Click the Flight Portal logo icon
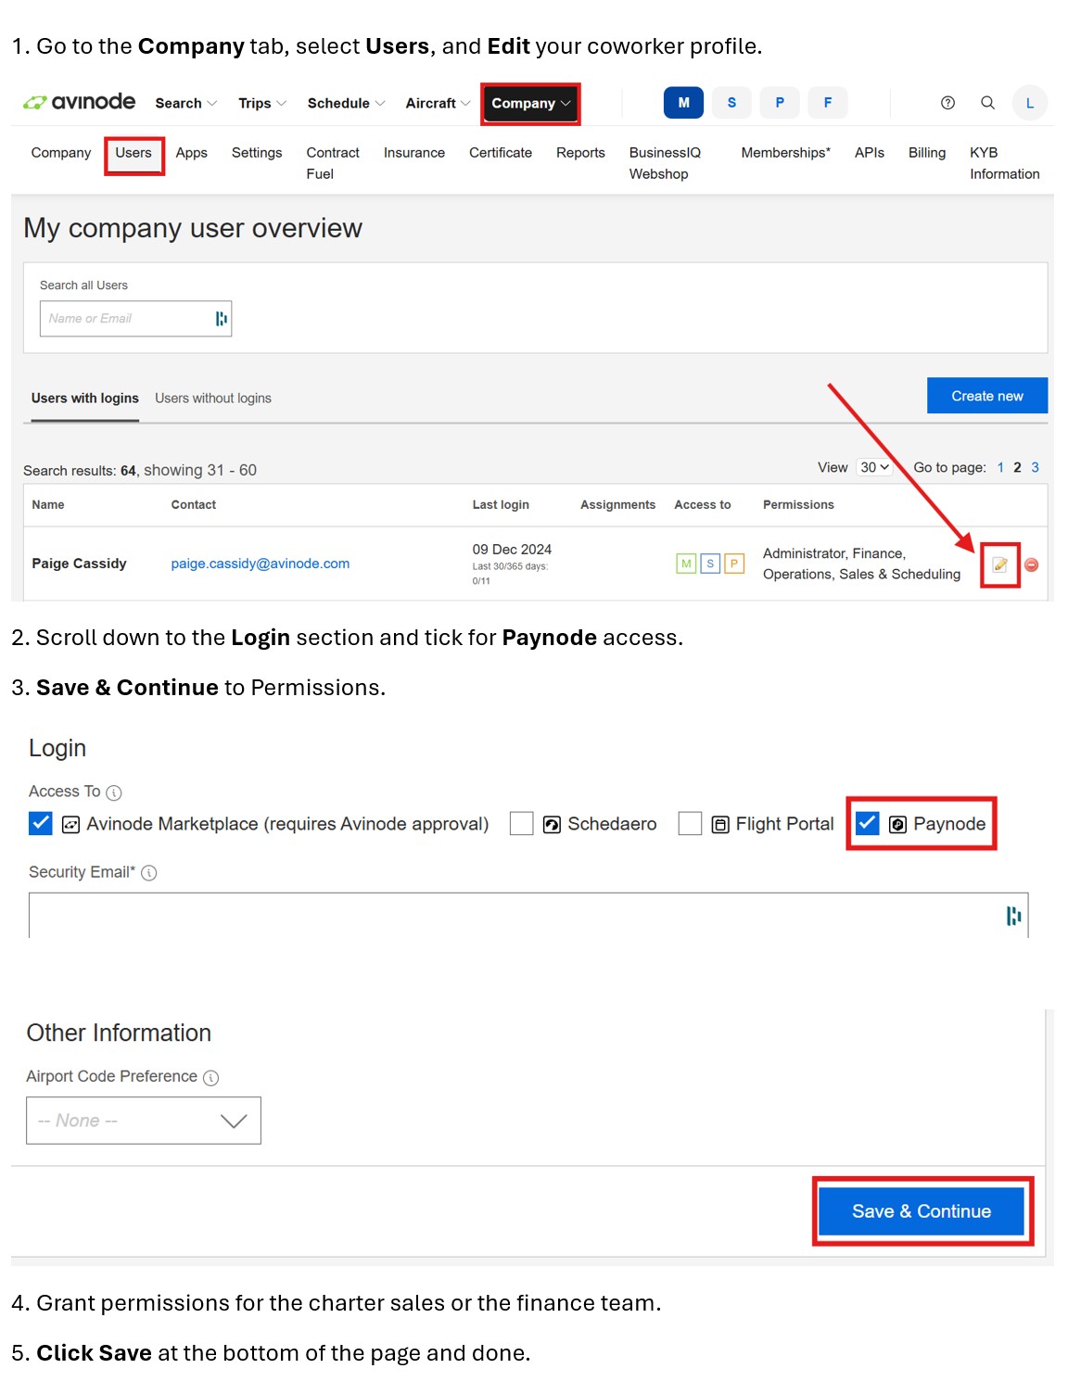The width and height of the screenshot is (1068, 1394). click(x=720, y=825)
